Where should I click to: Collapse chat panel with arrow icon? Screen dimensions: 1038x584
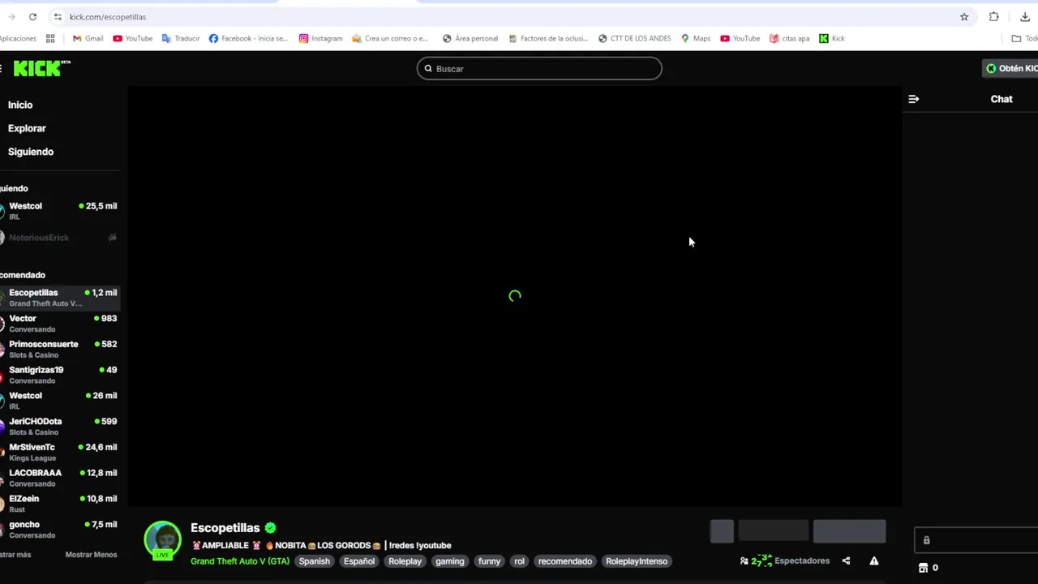[914, 99]
